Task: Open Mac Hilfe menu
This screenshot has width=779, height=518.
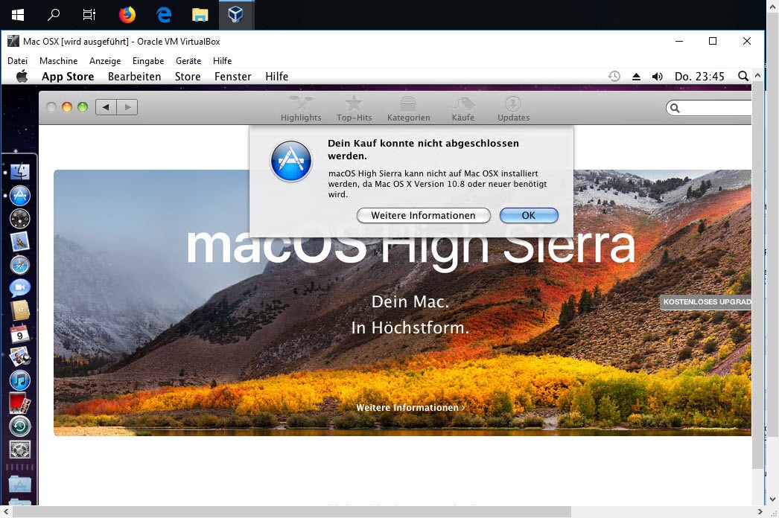Action: pyautogui.click(x=277, y=77)
